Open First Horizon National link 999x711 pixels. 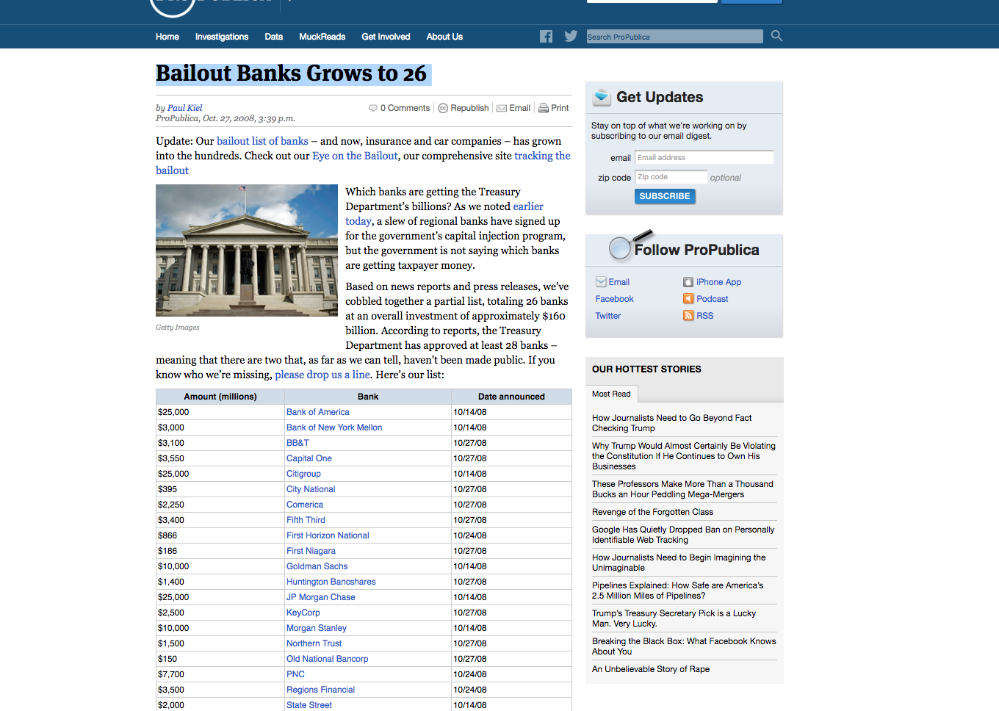point(328,535)
